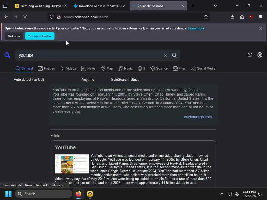Click the page vertical scrollbar
Viewport: 267px width, 200px height.
pyautogui.click(x=266, y=52)
